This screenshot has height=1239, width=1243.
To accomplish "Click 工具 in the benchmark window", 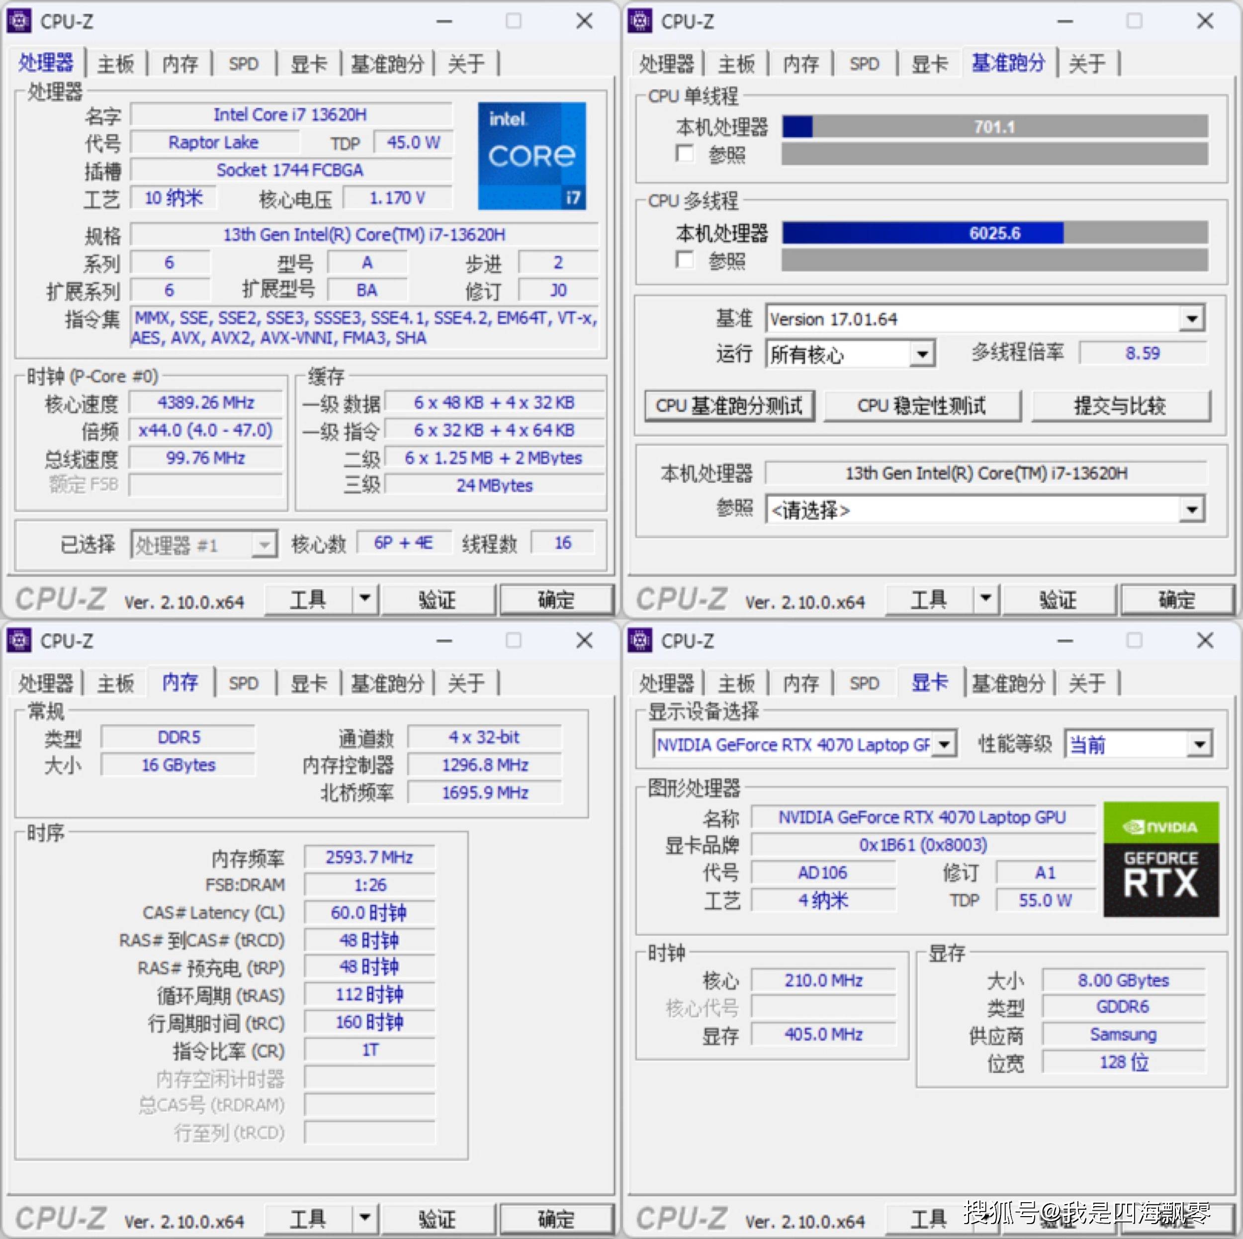I will click(x=929, y=600).
